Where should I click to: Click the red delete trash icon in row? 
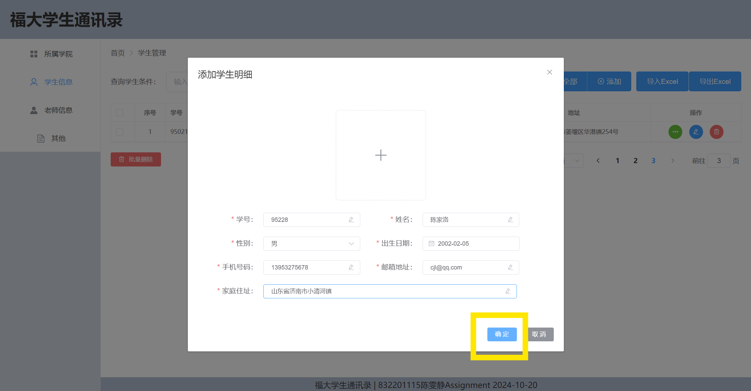coord(716,132)
